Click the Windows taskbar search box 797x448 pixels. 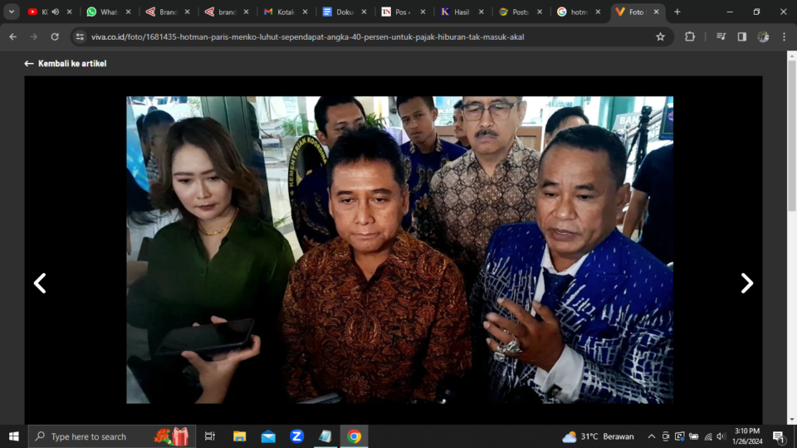[x=112, y=436]
